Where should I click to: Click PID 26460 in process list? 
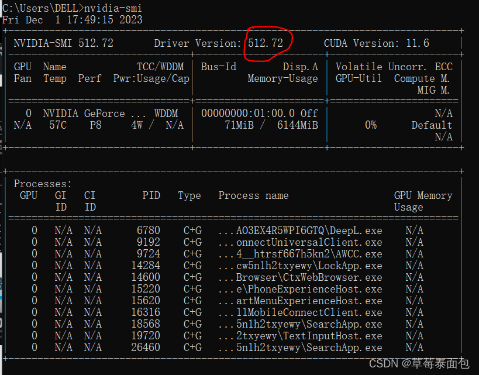146,347
